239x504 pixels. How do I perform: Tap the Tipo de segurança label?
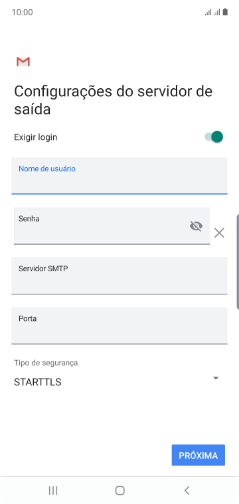[x=46, y=363]
